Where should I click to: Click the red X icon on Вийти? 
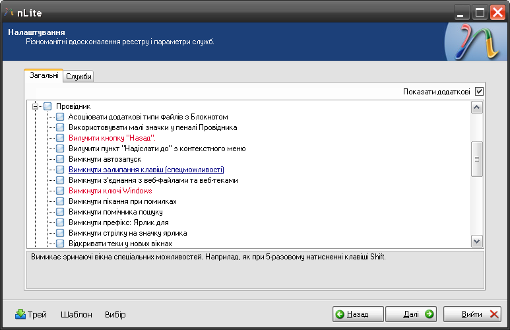[x=494, y=314]
